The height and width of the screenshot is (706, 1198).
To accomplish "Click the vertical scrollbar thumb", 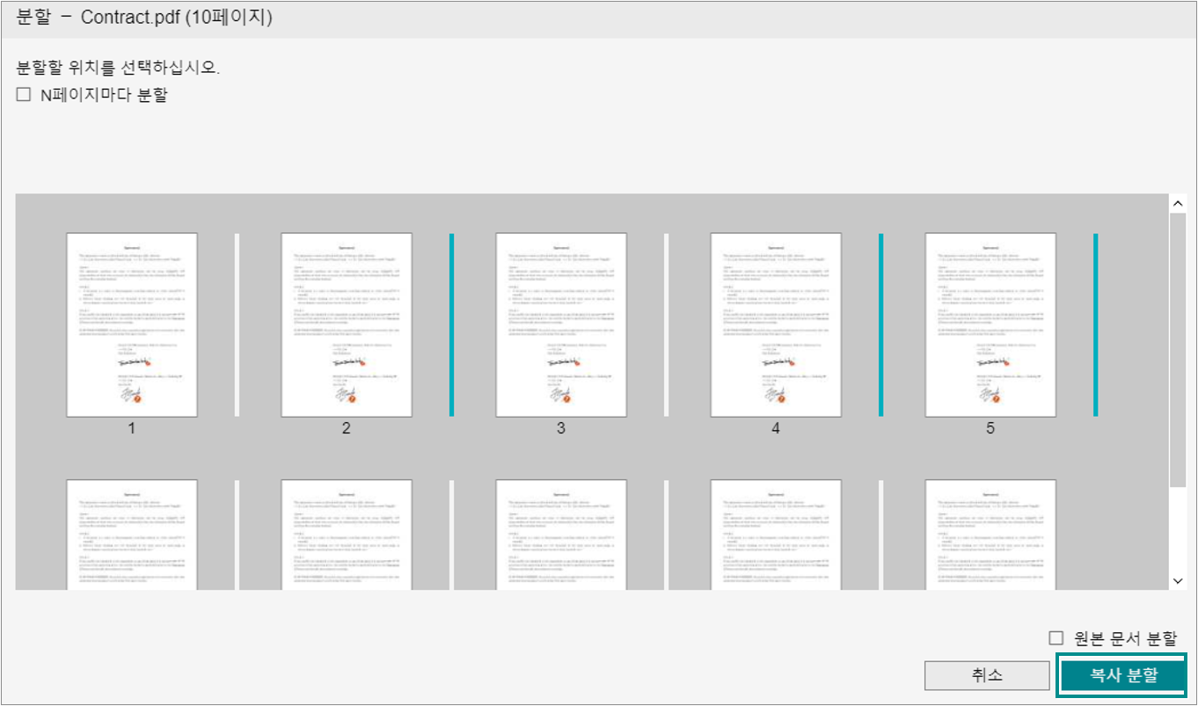I will 1178,347.
